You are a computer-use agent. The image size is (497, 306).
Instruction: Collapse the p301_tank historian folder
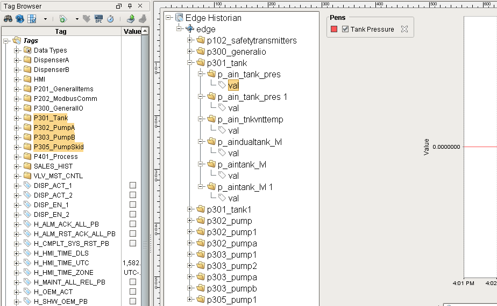click(x=189, y=63)
